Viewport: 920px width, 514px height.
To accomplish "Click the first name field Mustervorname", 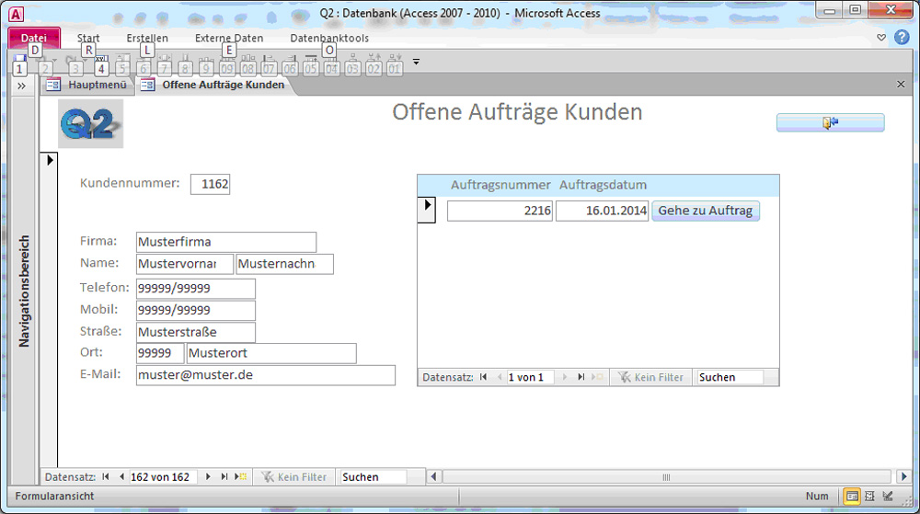I will [184, 264].
